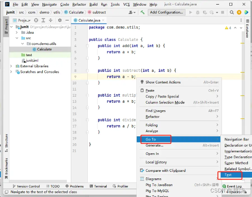Click Find Usages in context menu
This screenshot has width=252, height=197.
coord(179,111)
